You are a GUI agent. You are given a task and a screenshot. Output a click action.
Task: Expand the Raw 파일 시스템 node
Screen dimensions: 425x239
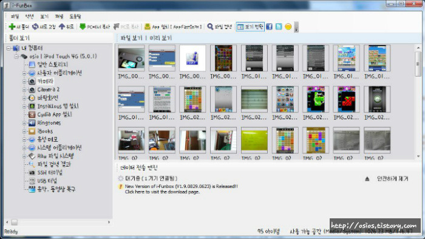[x=24, y=156]
